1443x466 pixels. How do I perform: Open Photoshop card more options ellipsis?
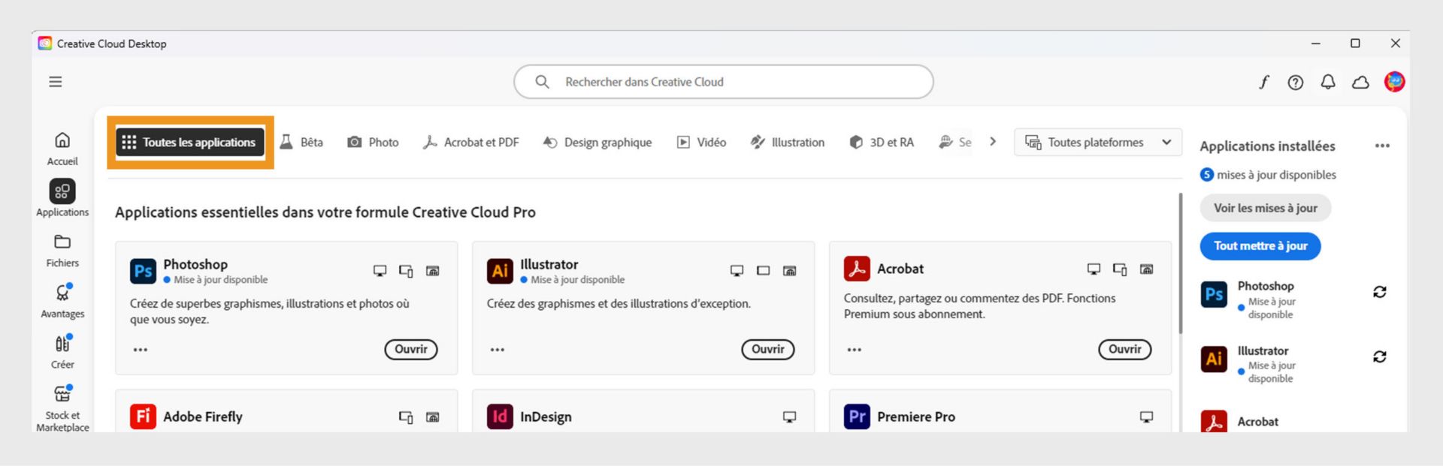(141, 350)
